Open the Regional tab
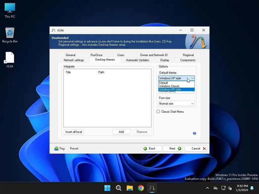The image size is (259, 194). point(188,55)
